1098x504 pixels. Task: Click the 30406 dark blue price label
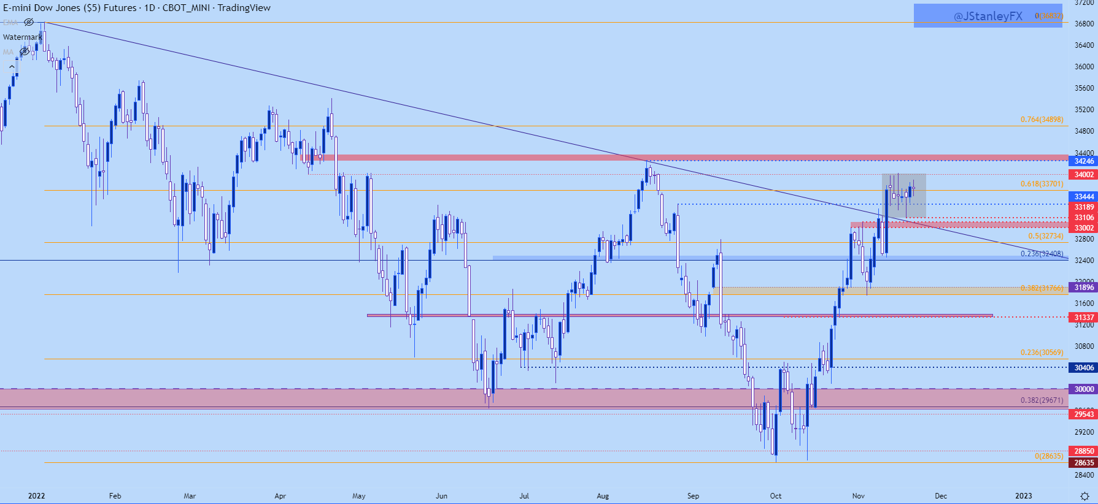pos(1083,368)
